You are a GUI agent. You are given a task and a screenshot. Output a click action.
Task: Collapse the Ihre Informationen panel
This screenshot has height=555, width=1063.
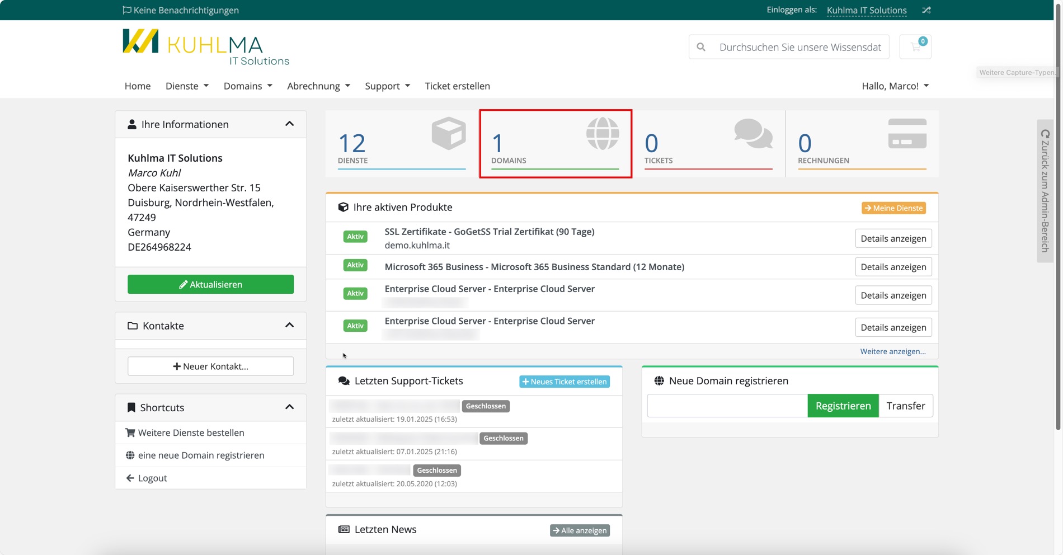click(289, 124)
